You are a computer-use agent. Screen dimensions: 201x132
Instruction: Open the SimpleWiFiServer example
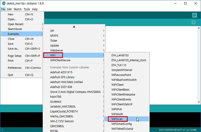(x=127, y=70)
